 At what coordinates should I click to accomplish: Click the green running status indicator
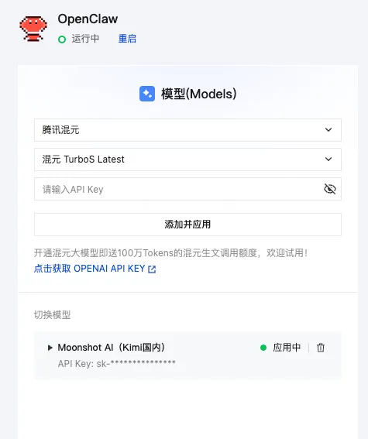(x=62, y=39)
